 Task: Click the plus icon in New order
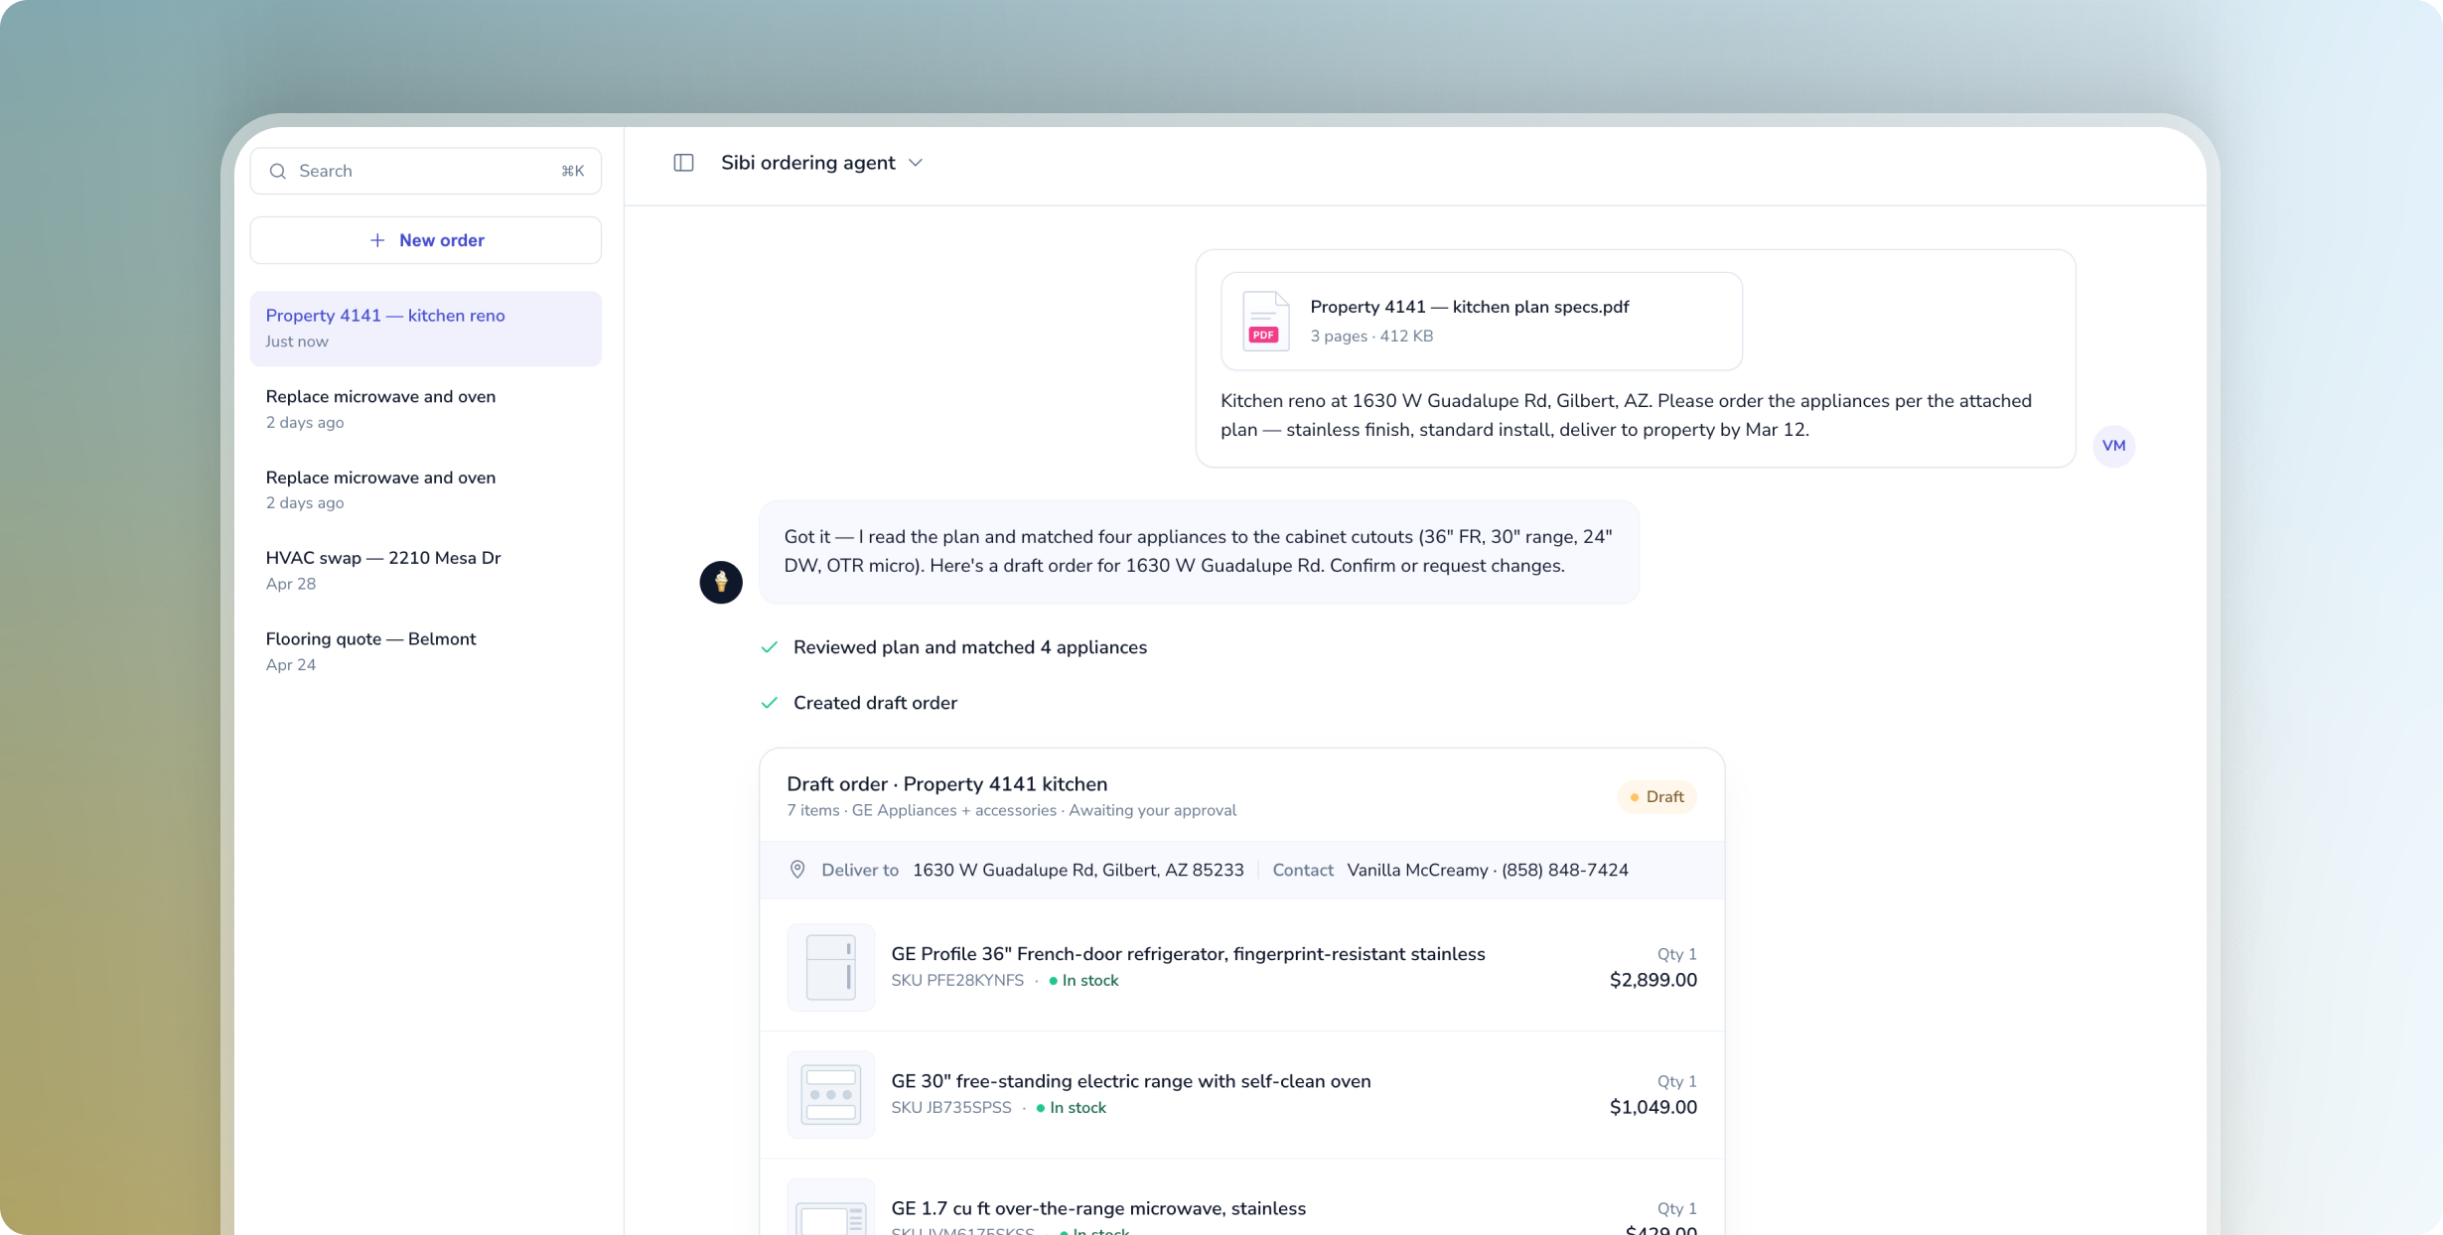click(x=377, y=240)
